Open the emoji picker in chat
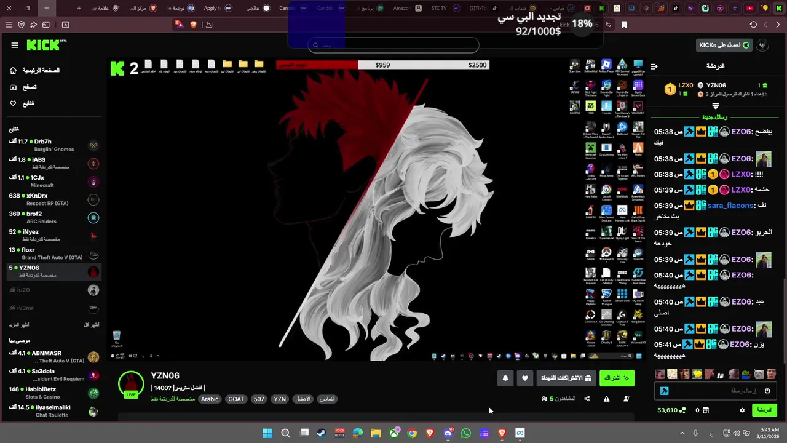Image resolution: width=787 pixels, height=443 pixels. [767, 391]
